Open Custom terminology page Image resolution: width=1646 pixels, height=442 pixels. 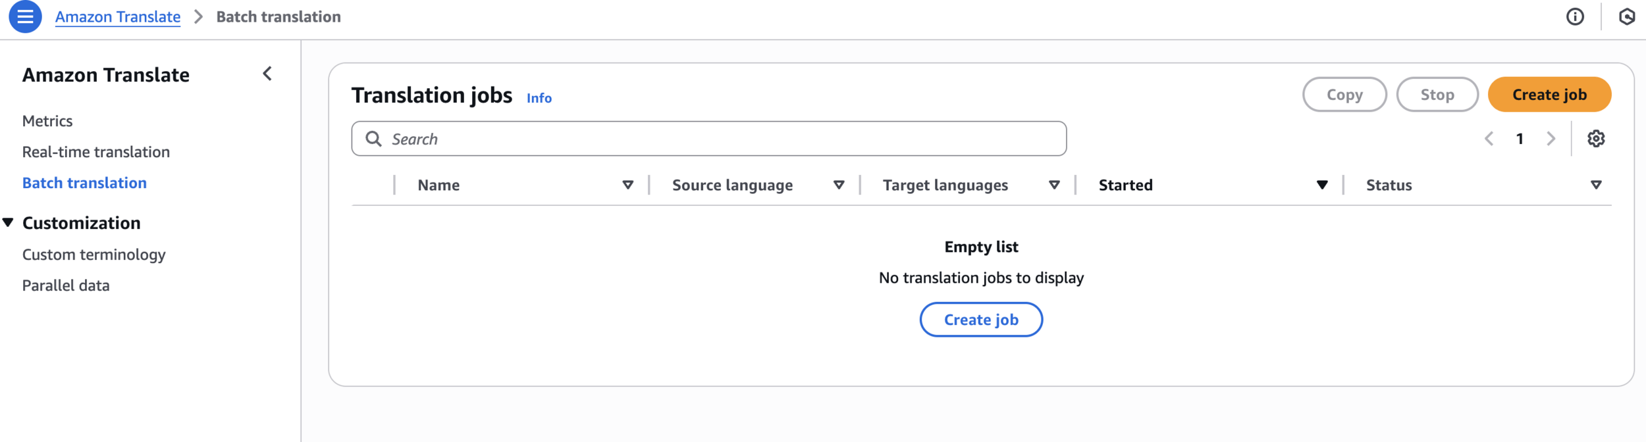[x=94, y=255]
